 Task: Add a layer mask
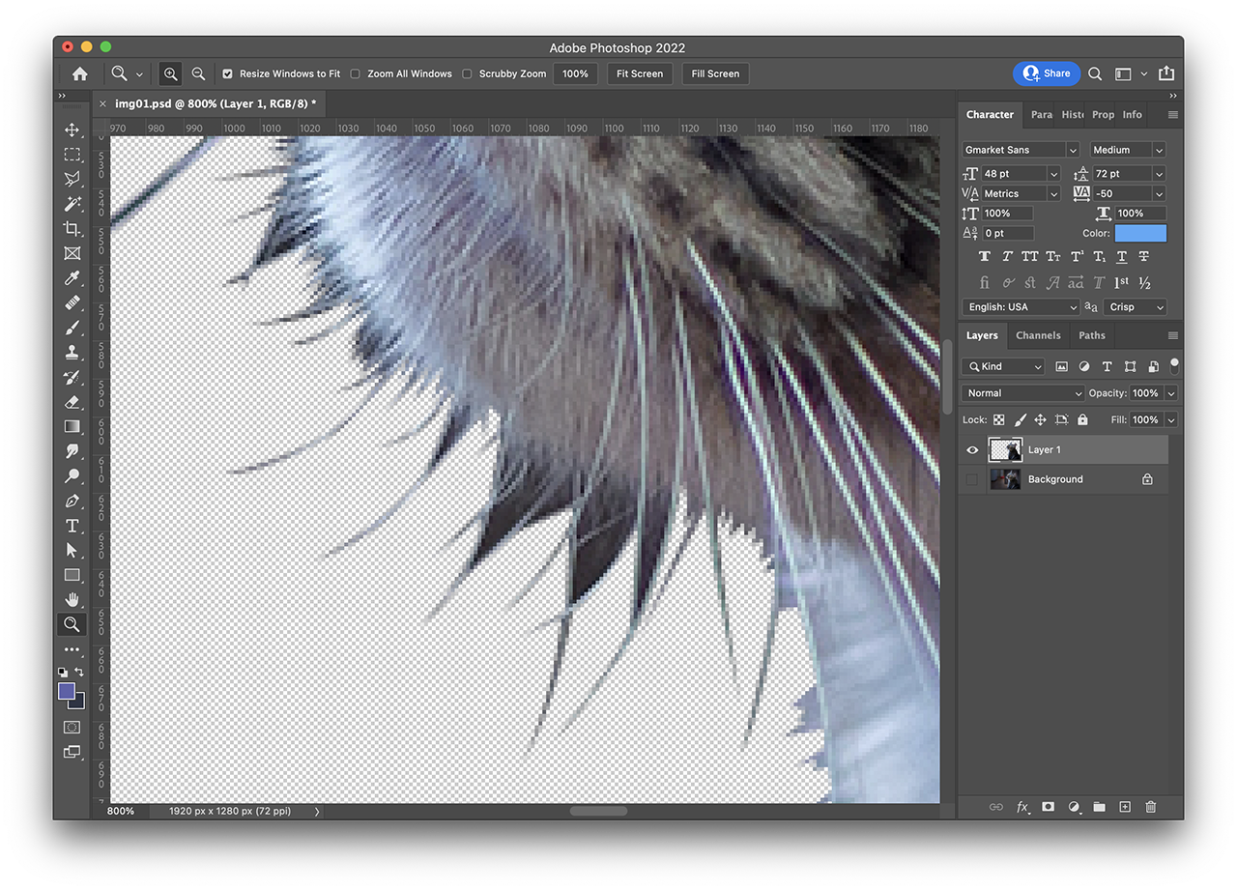tap(1048, 807)
